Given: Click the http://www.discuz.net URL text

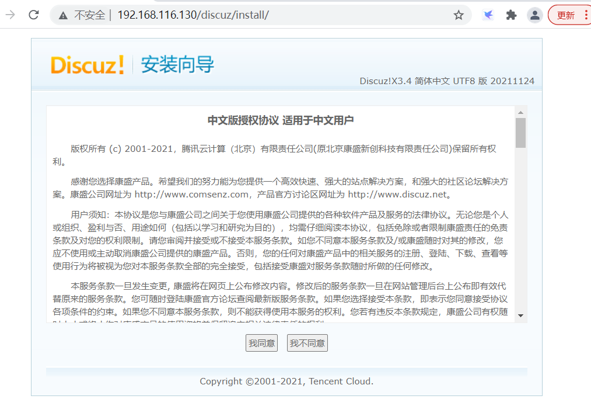Looking at the screenshot, I should 397,195.
